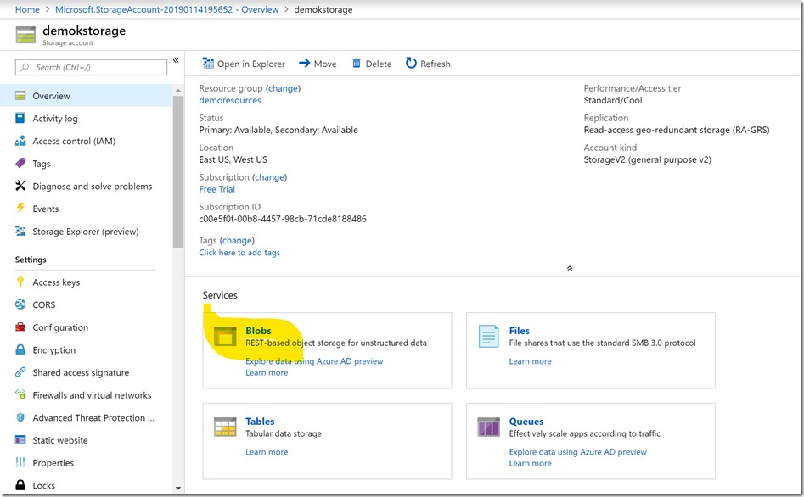Click the Events lightning bolt icon
This screenshot has width=804, height=497.
[x=20, y=208]
